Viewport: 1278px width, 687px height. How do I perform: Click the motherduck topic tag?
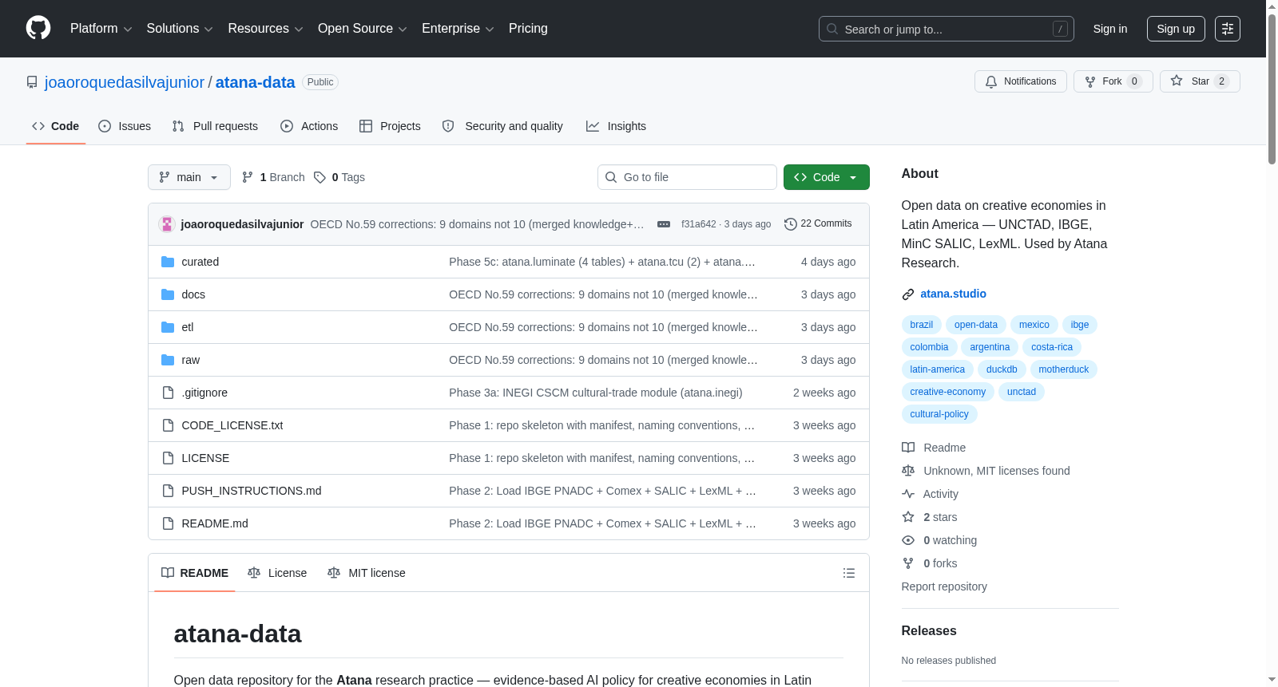(x=1063, y=369)
